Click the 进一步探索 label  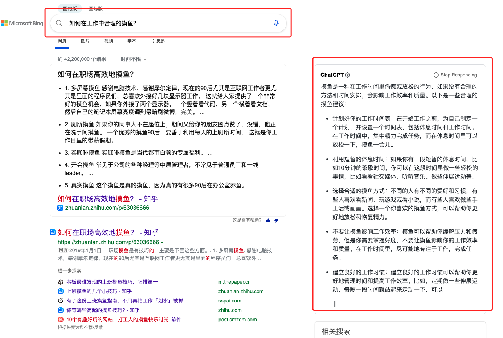coord(69,271)
